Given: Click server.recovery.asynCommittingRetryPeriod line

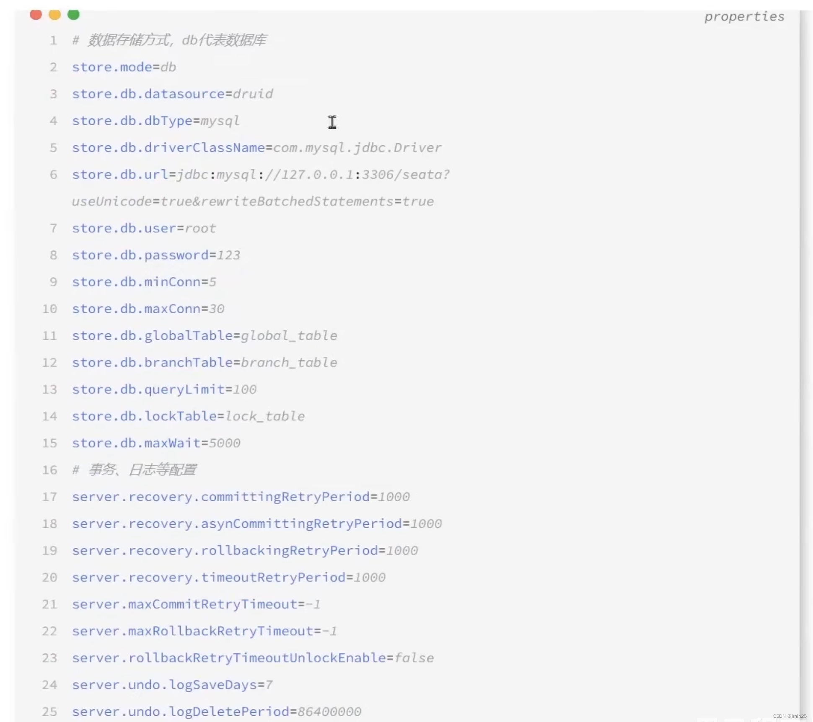Looking at the screenshot, I should pos(256,524).
